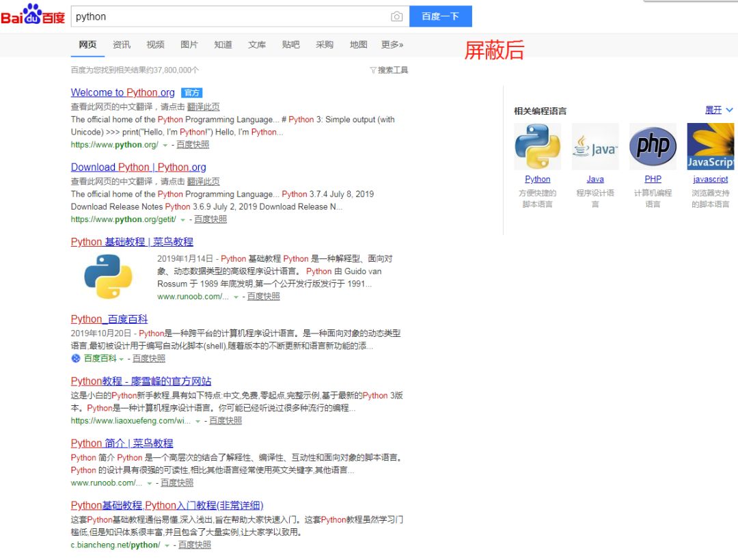Open the Welcome to Python.org link

[123, 92]
